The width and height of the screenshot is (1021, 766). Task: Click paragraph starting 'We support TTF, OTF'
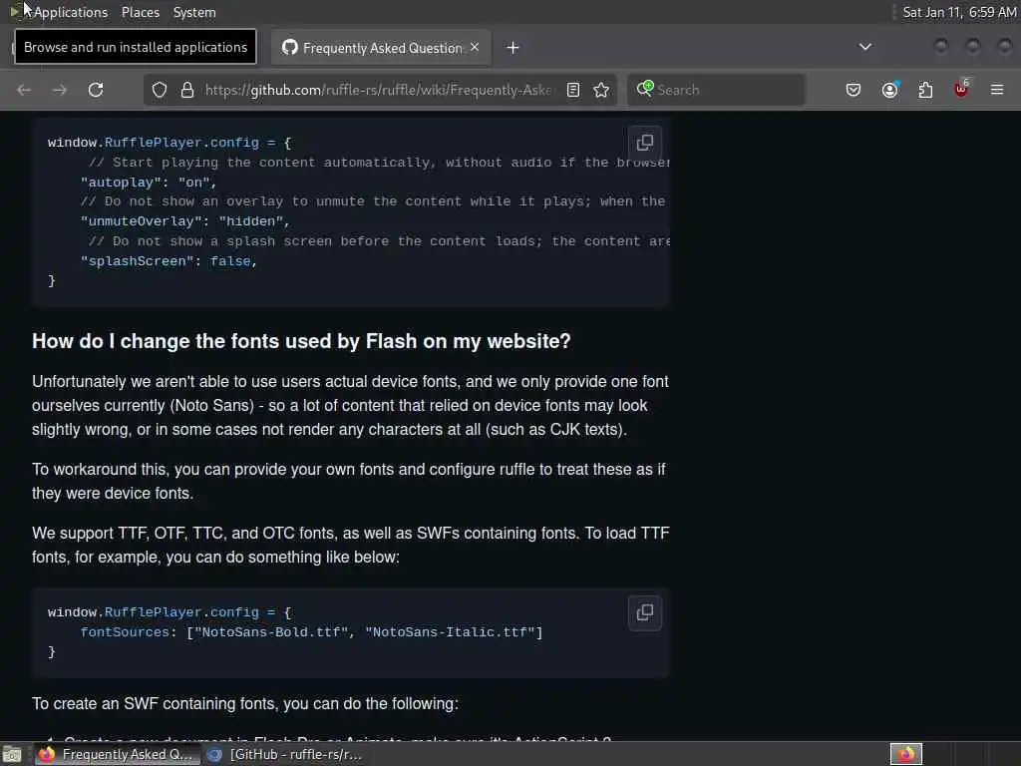[350, 546]
